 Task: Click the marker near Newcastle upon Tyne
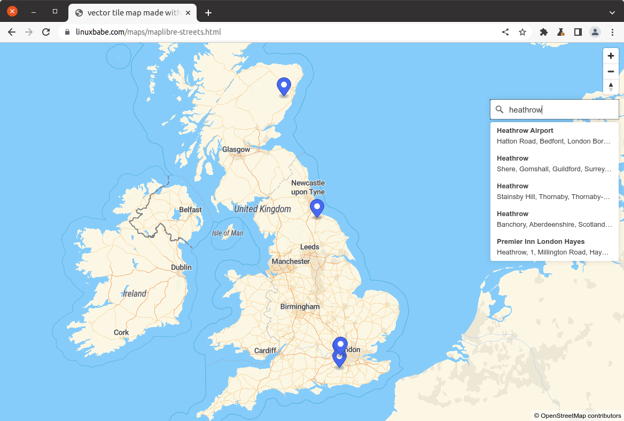pyautogui.click(x=317, y=208)
